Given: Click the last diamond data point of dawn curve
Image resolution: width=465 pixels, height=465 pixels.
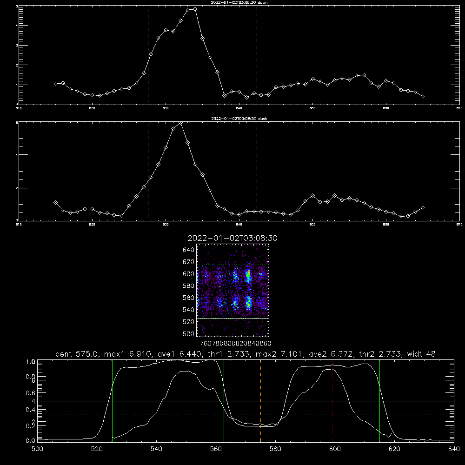Looking at the screenshot, I should pyautogui.click(x=423, y=96).
